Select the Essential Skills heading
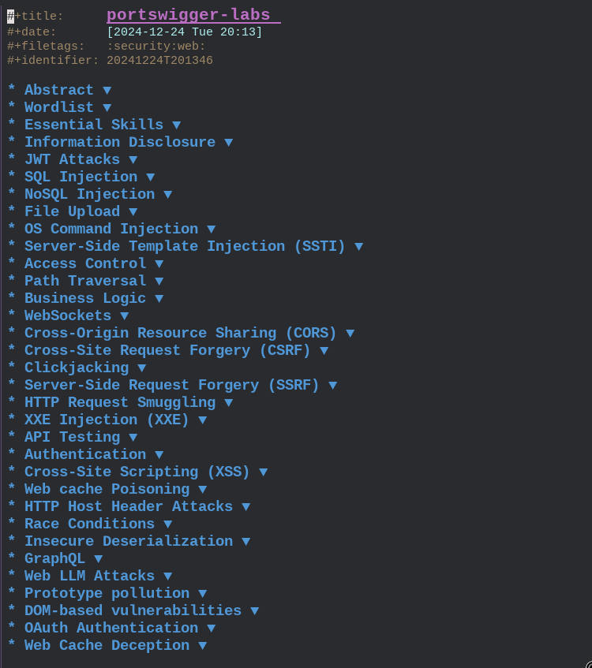 (94, 125)
